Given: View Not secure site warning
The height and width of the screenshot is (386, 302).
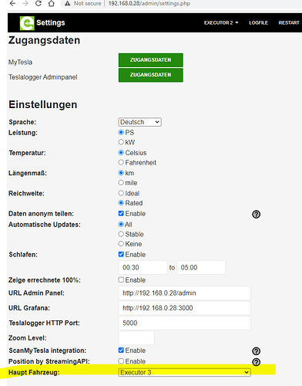Looking at the screenshot, I should [x=82, y=3].
